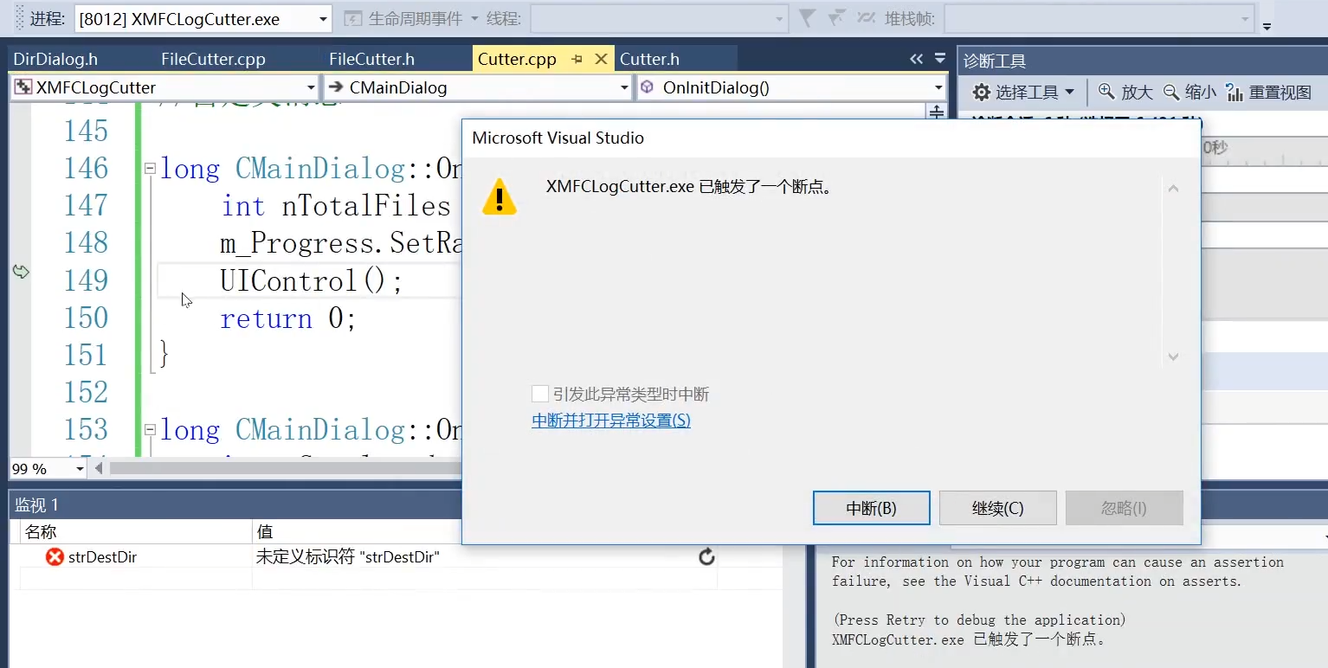This screenshot has width=1328, height=668.
Task: Click line number 147 in the gutter
Action: (86, 206)
